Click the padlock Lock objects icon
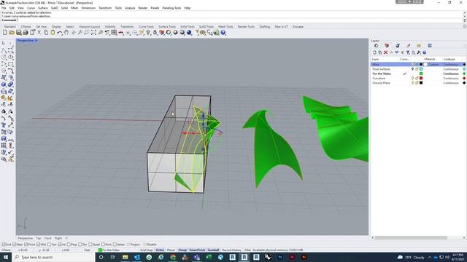The width and height of the screenshot is (467, 262). click(x=155, y=33)
